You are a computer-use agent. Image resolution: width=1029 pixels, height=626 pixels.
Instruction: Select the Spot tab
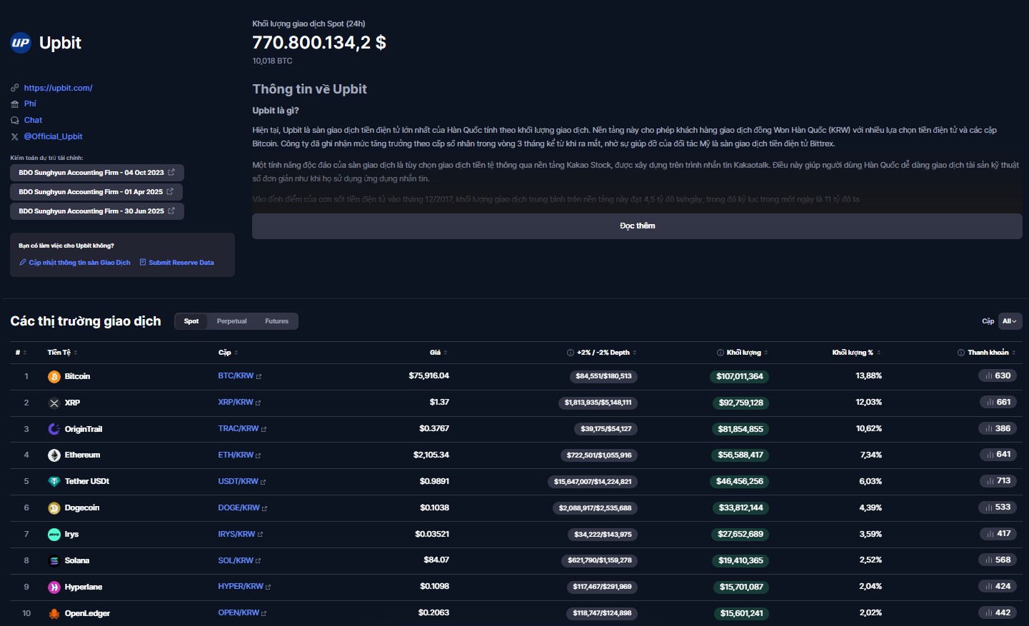pyautogui.click(x=191, y=321)
